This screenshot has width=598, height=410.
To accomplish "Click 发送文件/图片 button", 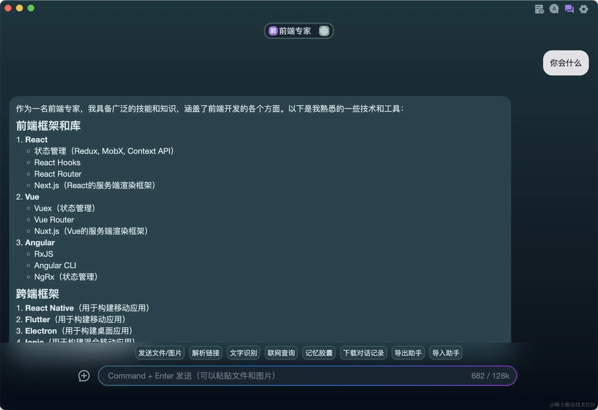I will click(x=160, y=353).
